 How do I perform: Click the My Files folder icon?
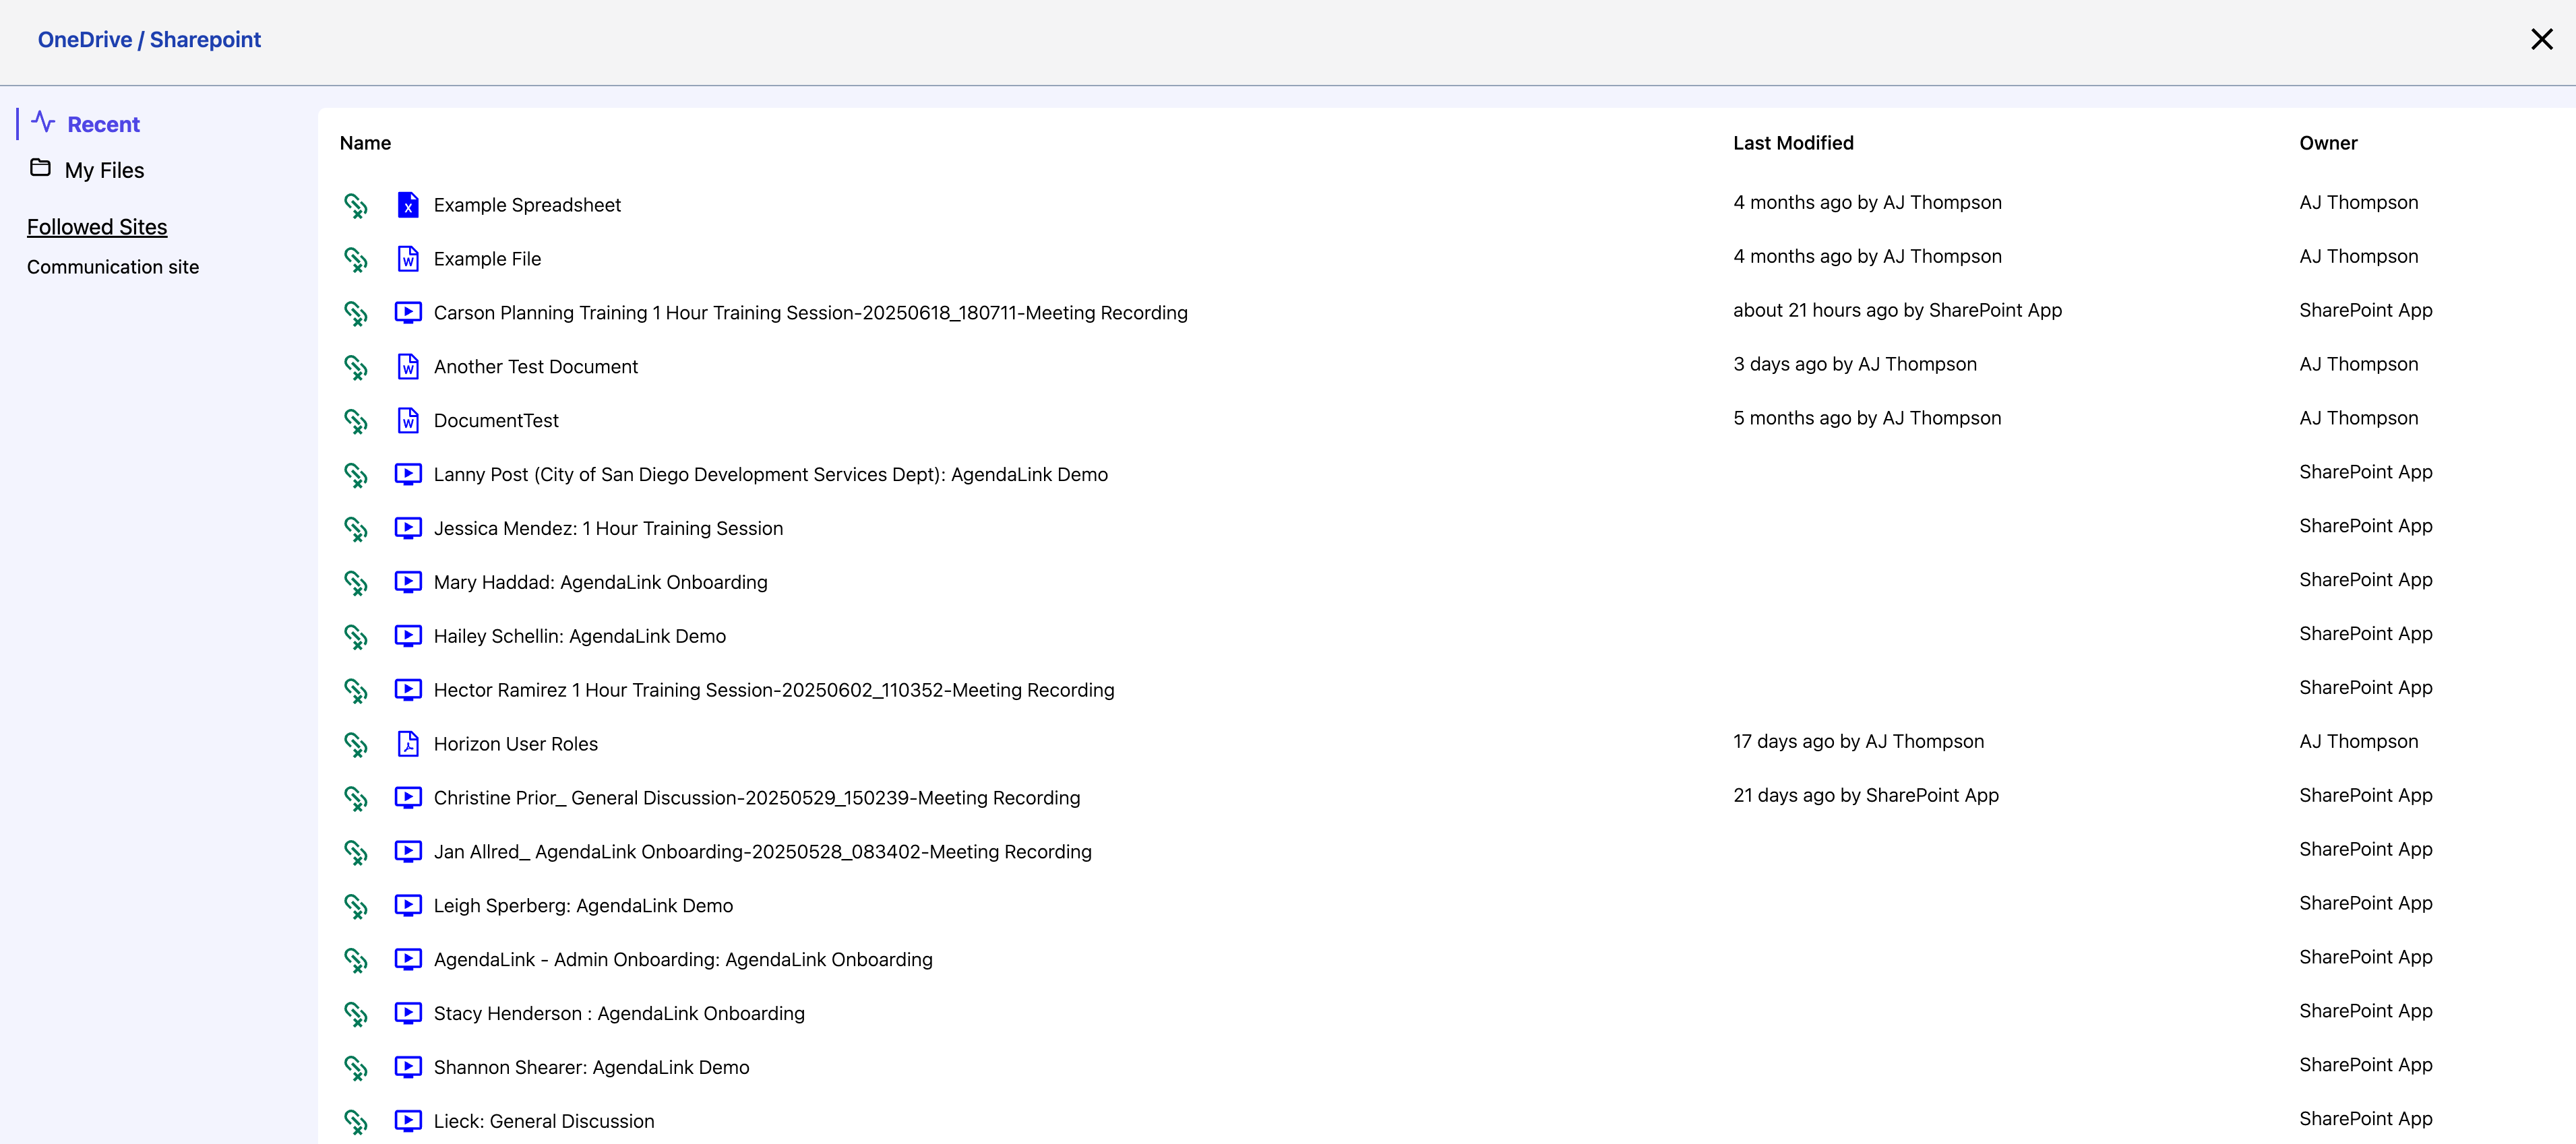(x=40, y=168)
